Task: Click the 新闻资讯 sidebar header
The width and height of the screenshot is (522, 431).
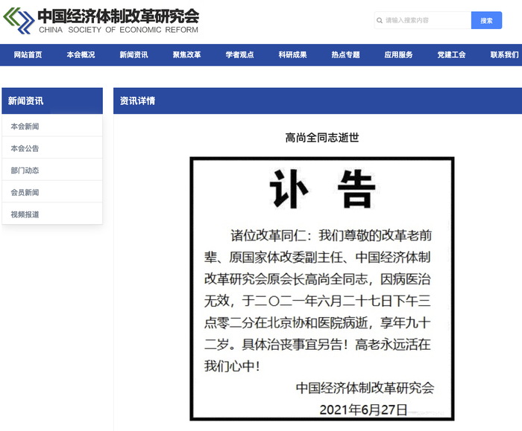Action: point(52,100)
